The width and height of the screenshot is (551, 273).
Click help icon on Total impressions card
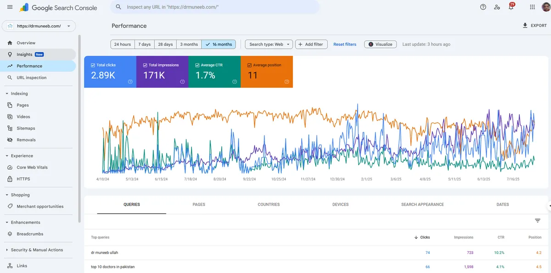[x=182, y=82]
